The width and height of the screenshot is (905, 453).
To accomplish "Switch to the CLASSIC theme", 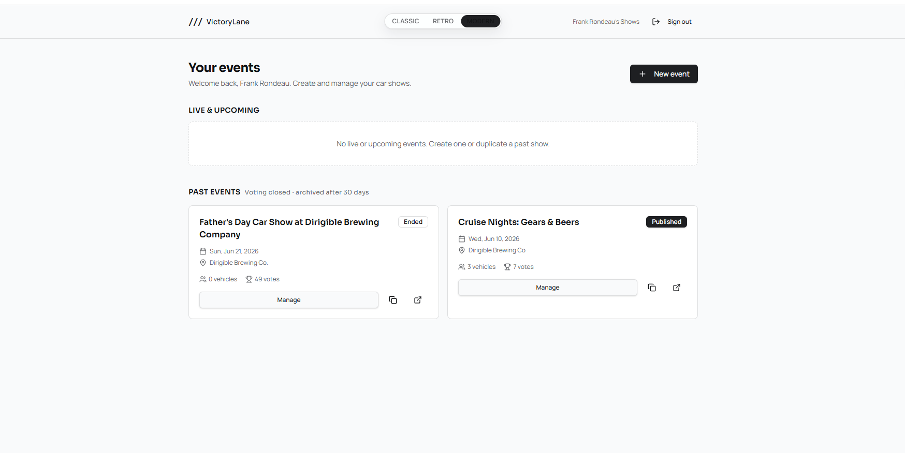I will coord(405,21).
